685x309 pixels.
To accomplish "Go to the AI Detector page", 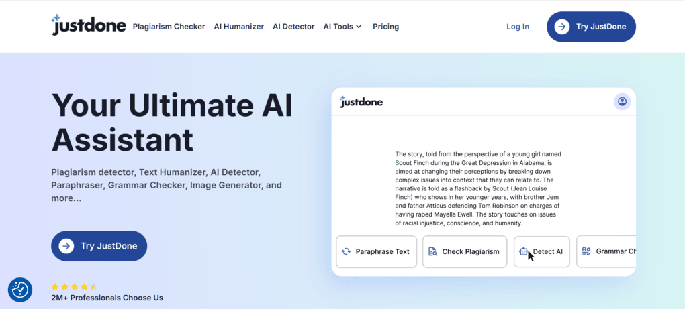I will (x=293, y=27).
